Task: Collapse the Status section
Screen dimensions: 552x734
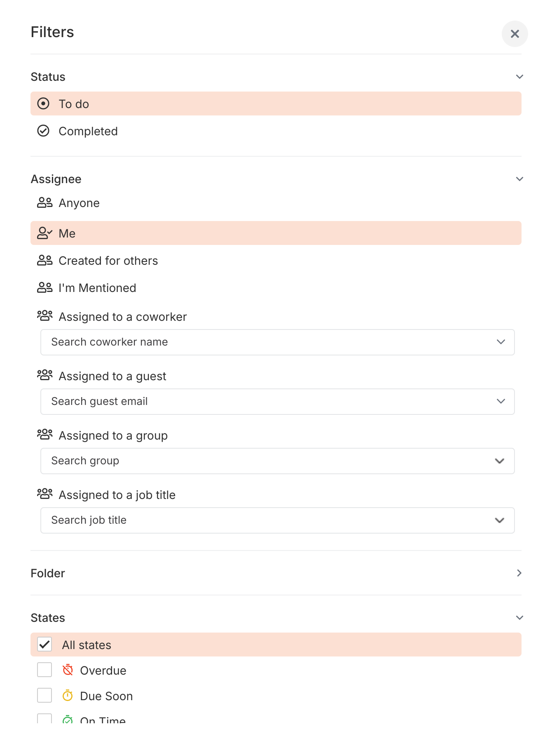Action: [519, 77]
